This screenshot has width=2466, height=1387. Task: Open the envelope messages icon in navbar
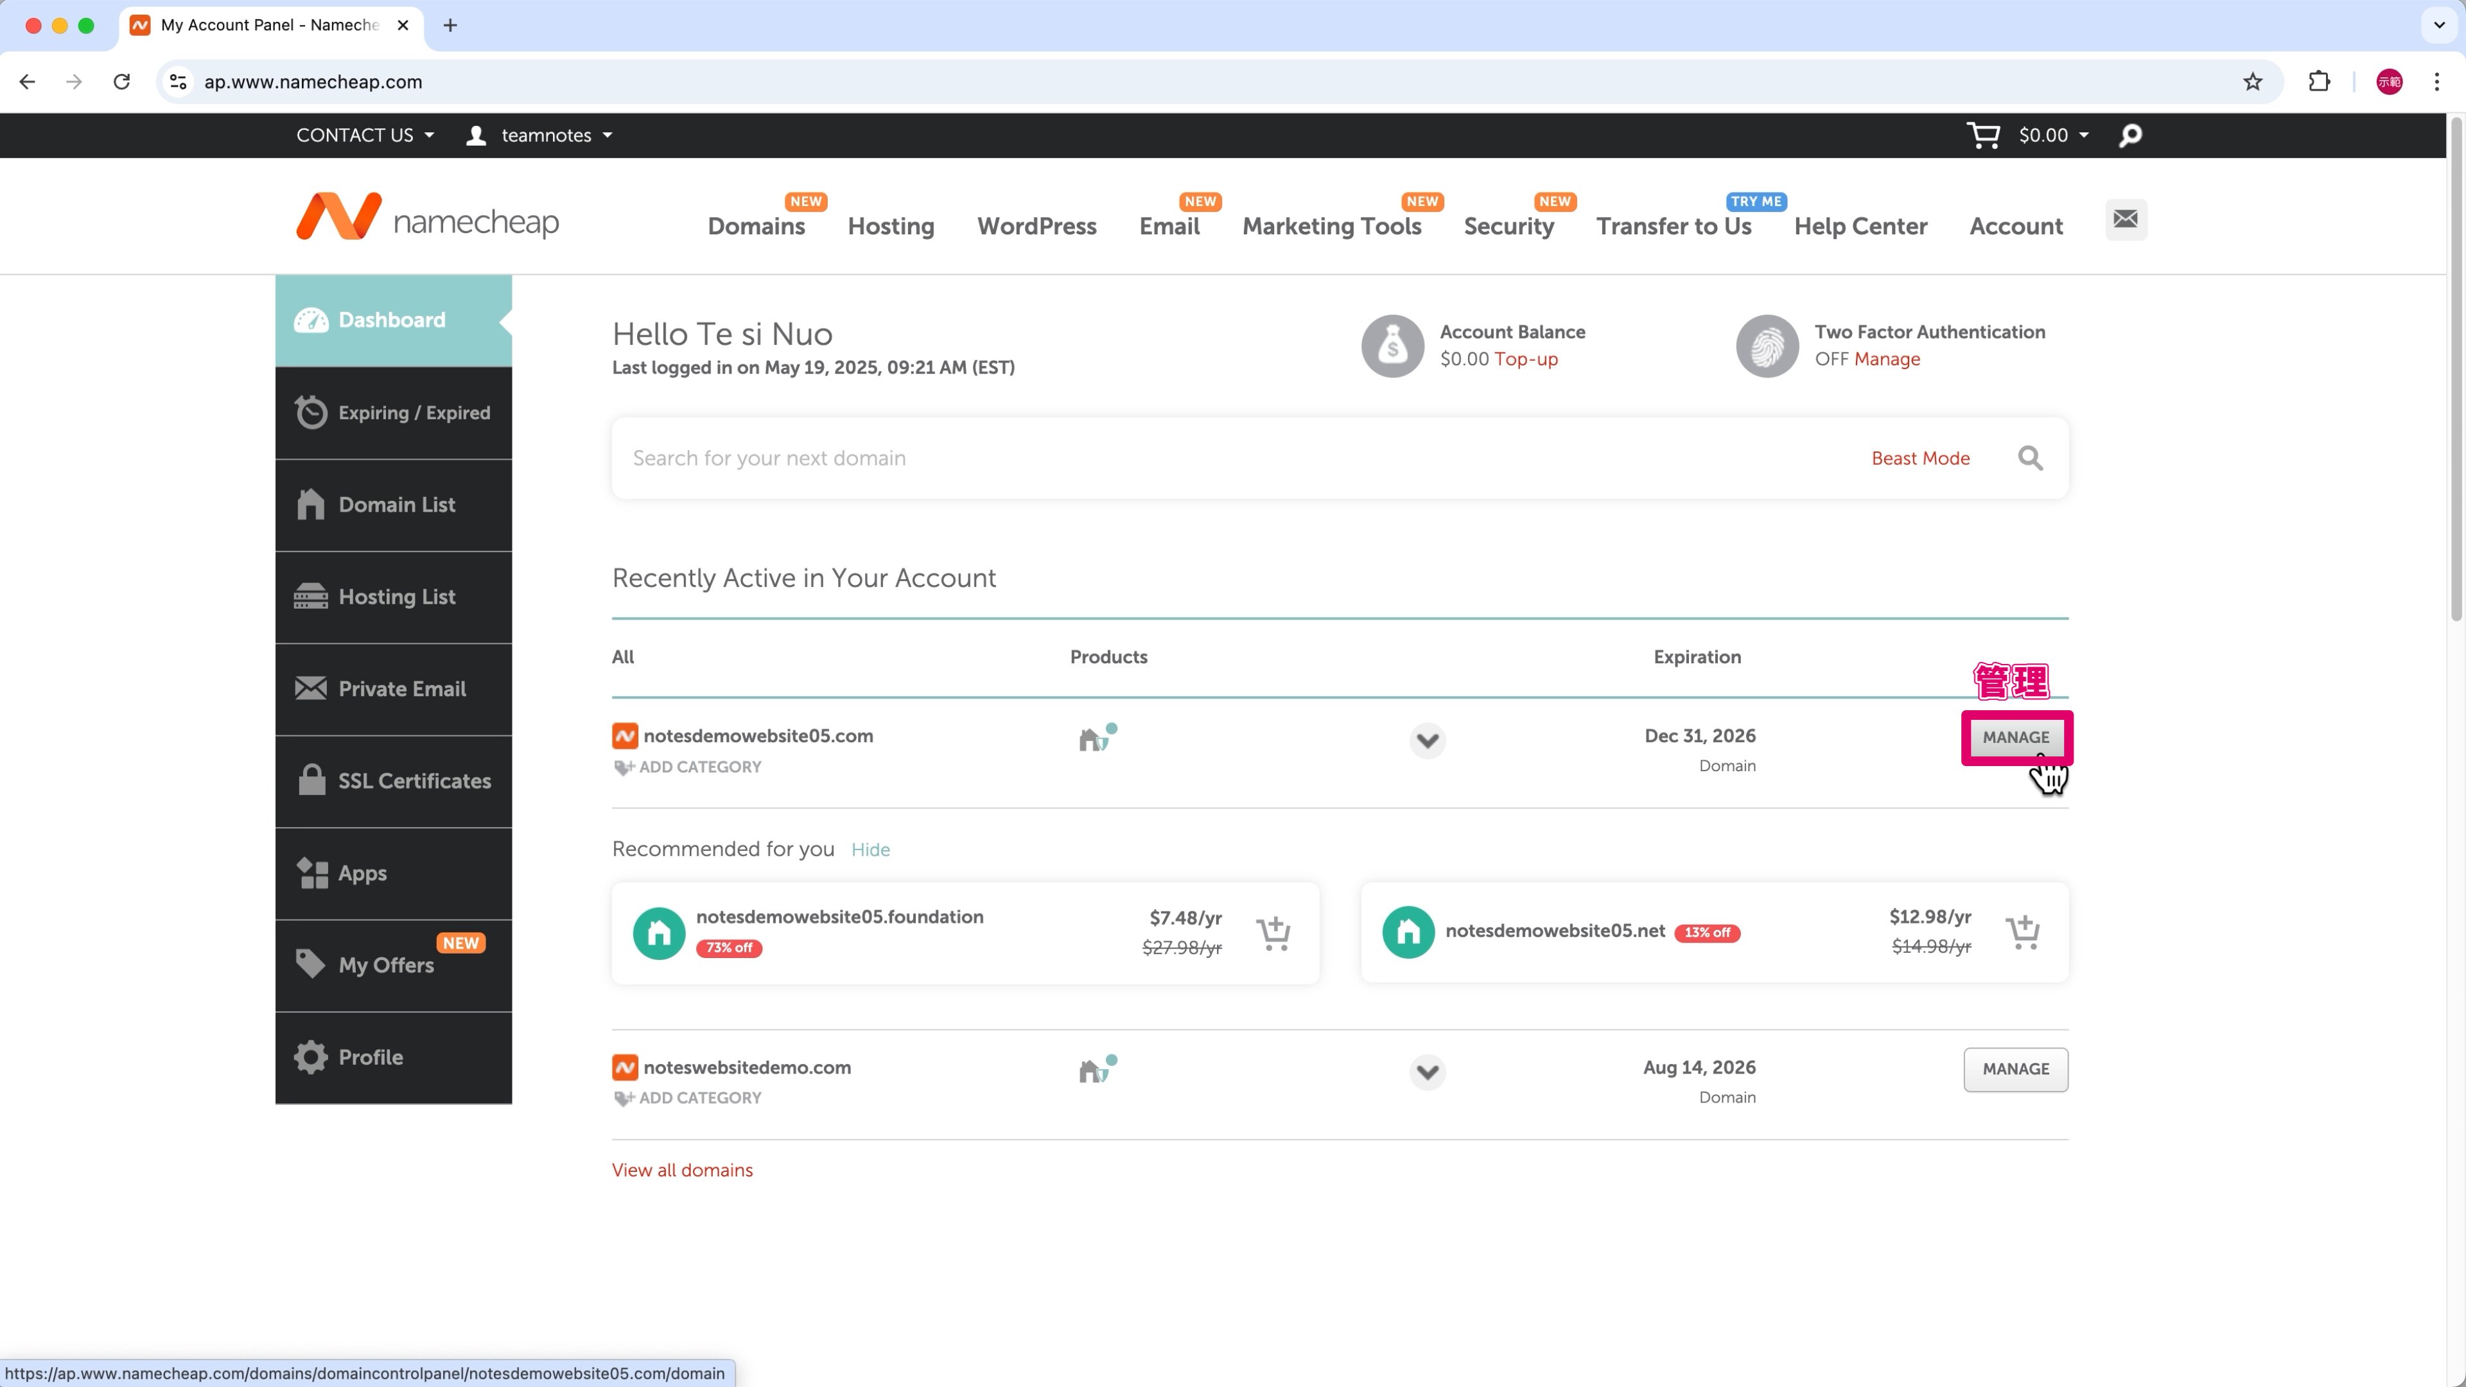pyautogui.click(x=2125, y=219)
